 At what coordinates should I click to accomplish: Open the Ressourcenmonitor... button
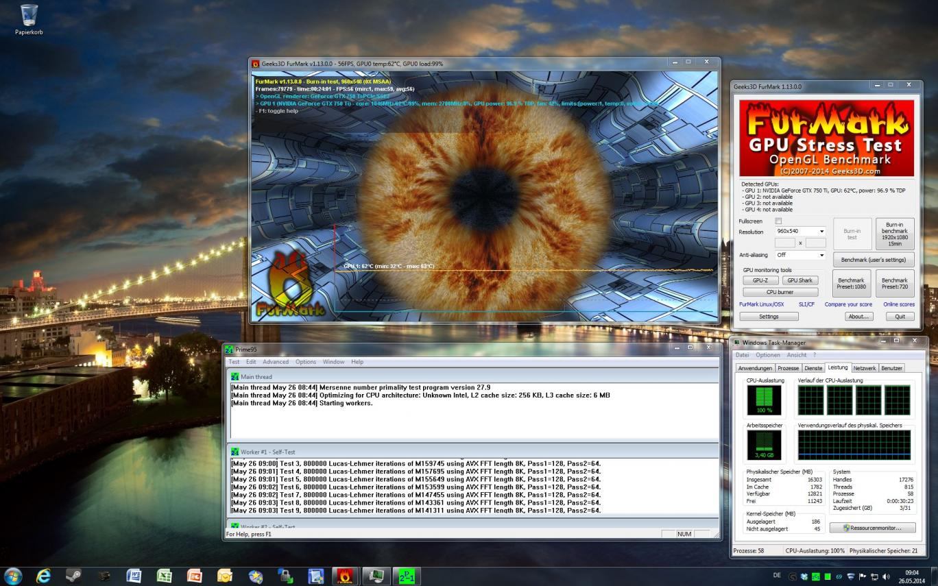873,528
